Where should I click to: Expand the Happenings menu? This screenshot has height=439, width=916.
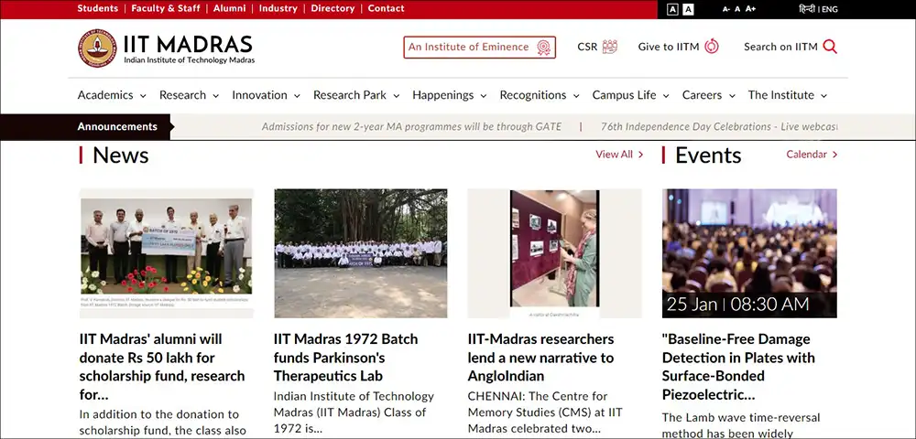(449, 95)
